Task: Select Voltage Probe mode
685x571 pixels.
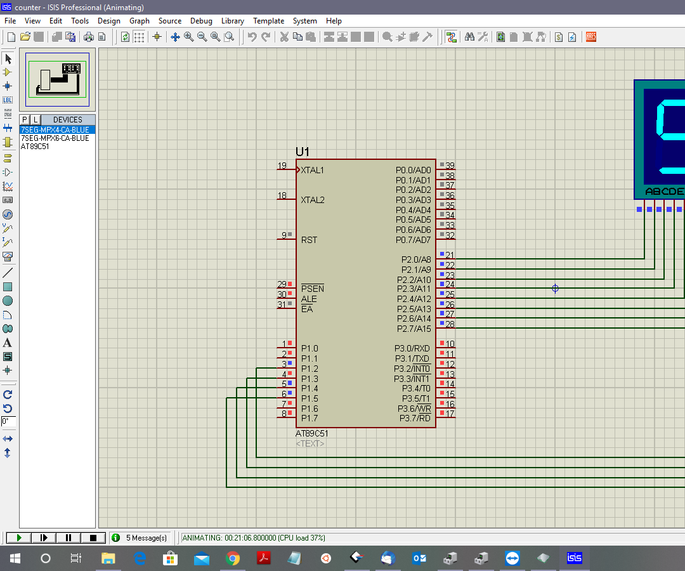Action: point(8,228)
